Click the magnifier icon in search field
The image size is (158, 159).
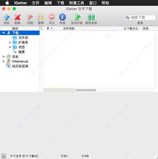[128, 18]
